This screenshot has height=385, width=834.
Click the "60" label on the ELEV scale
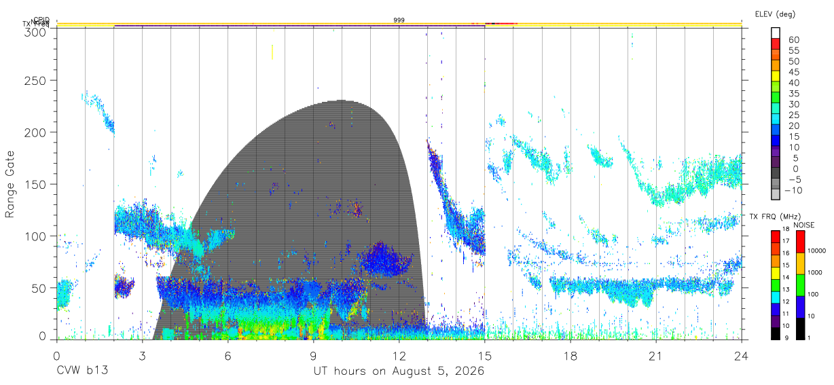pyautogui.click(x=794, y=40)
